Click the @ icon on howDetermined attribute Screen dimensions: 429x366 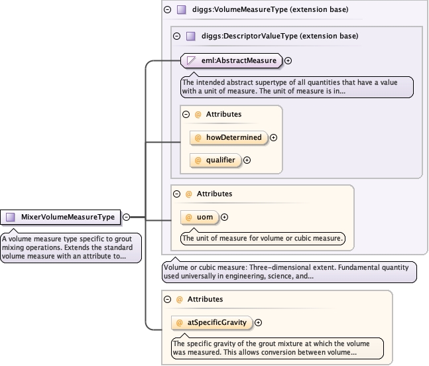click(198, 138)
